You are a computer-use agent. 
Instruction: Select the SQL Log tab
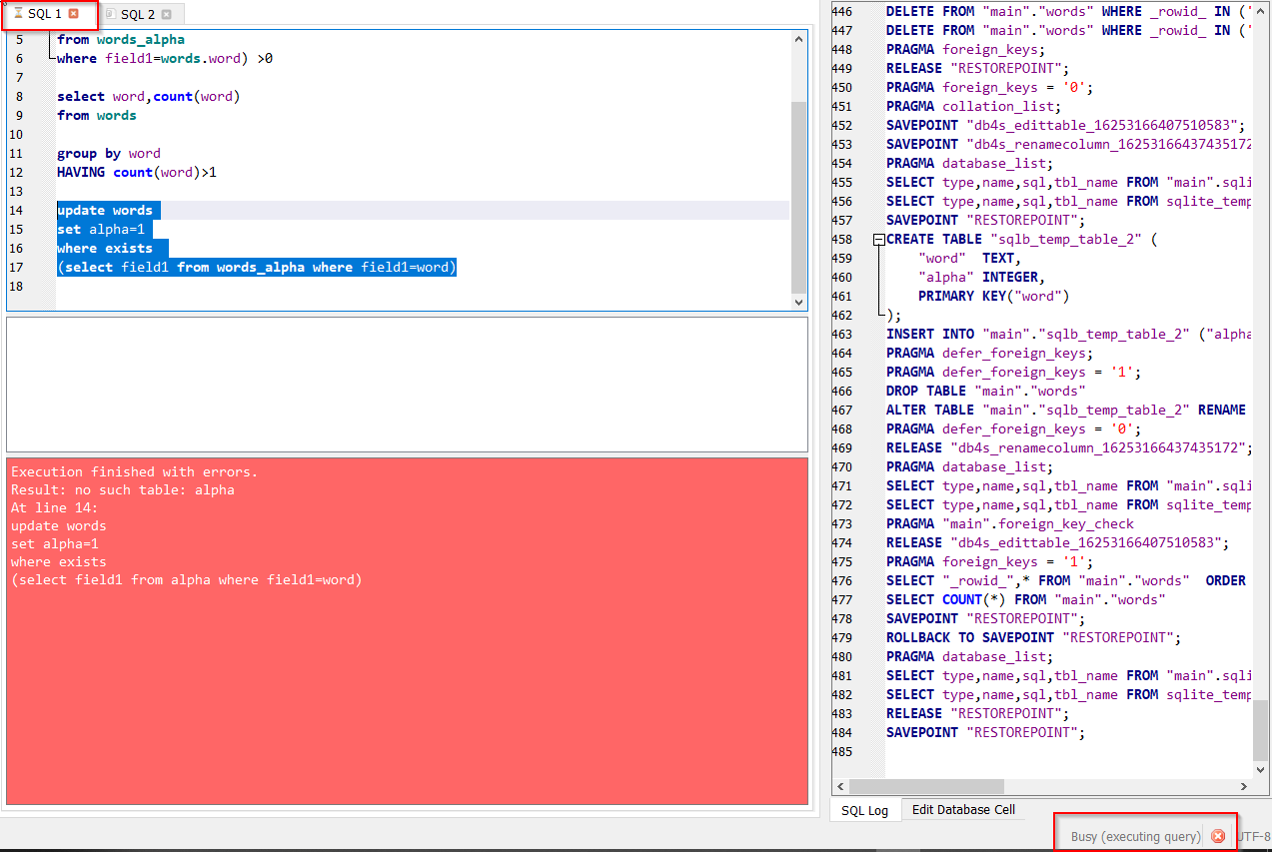point(863,810)
